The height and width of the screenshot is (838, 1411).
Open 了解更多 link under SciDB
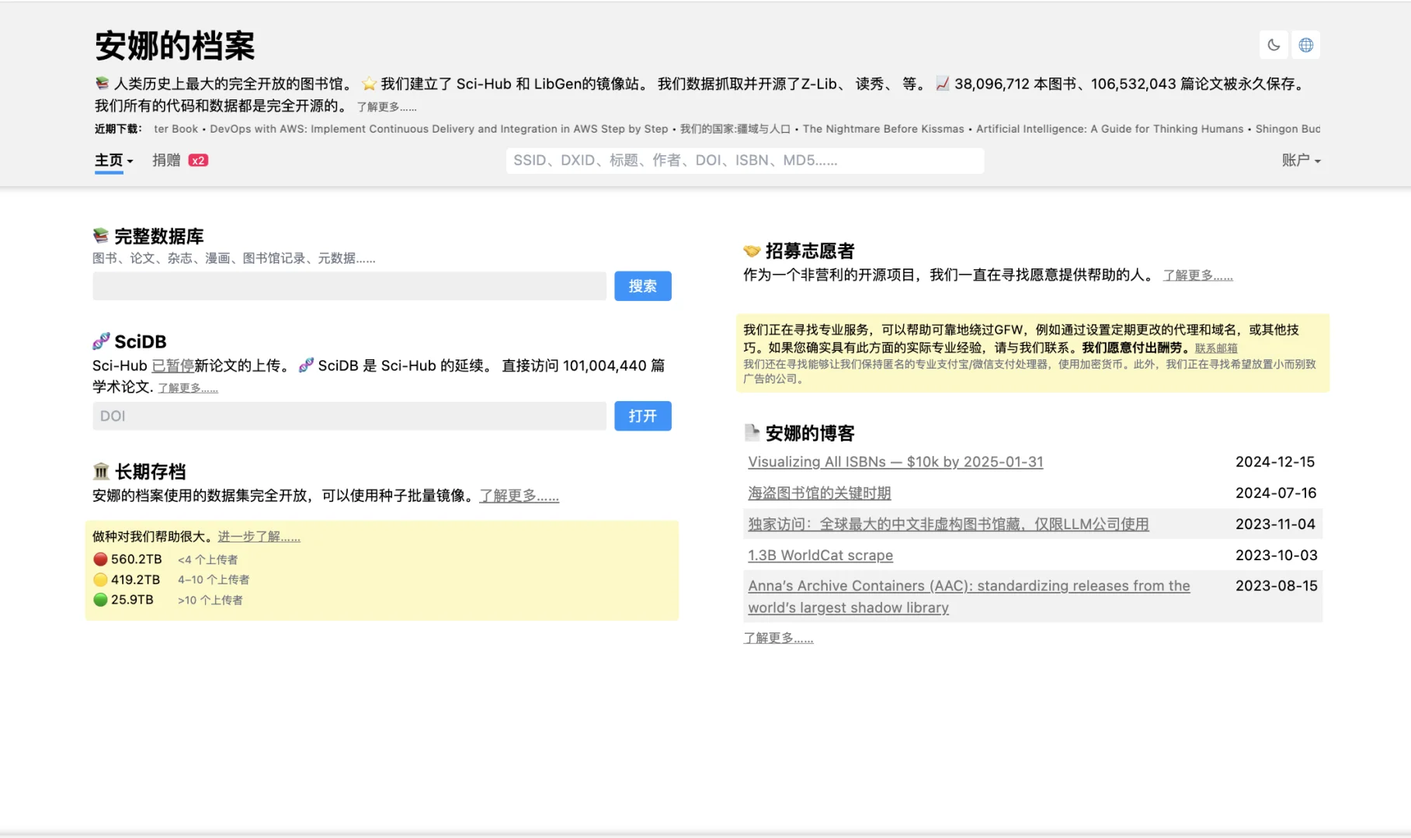tap(188, 388)
